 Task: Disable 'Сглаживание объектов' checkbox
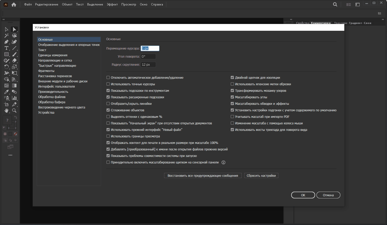click(x=108, y=110)
